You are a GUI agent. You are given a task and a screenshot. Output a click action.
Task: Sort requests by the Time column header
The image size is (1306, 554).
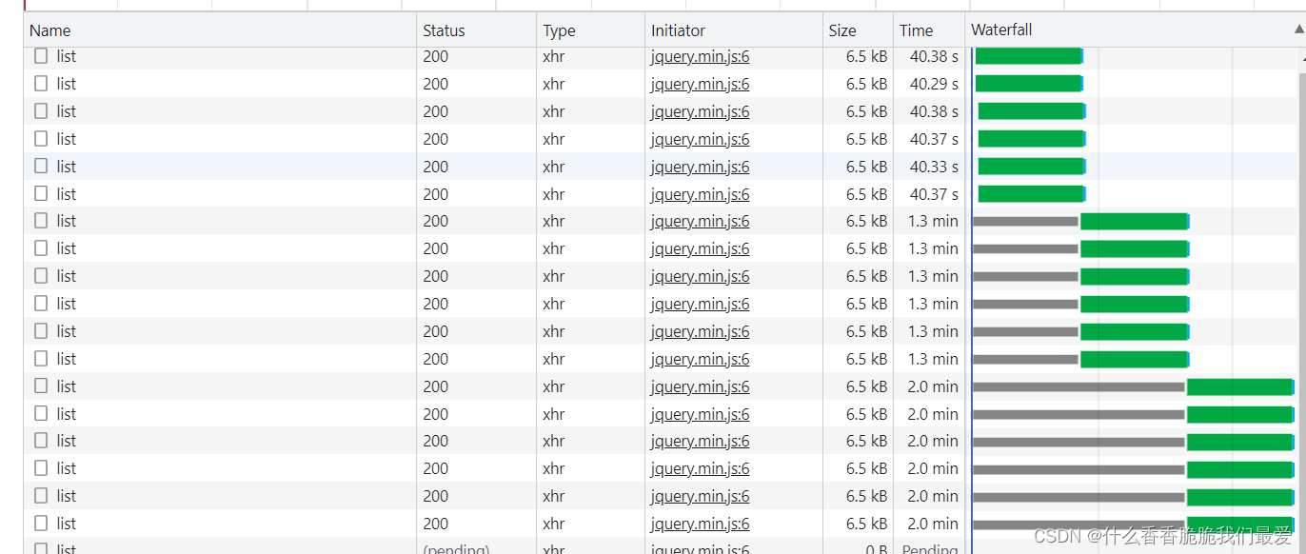click(916, 30)
